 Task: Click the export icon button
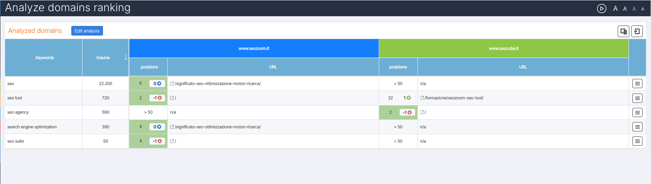[637, 31]
